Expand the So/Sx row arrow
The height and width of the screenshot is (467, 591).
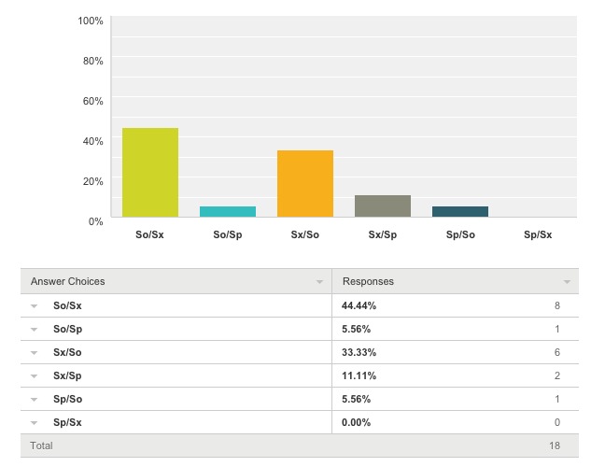tap(35, 306)
